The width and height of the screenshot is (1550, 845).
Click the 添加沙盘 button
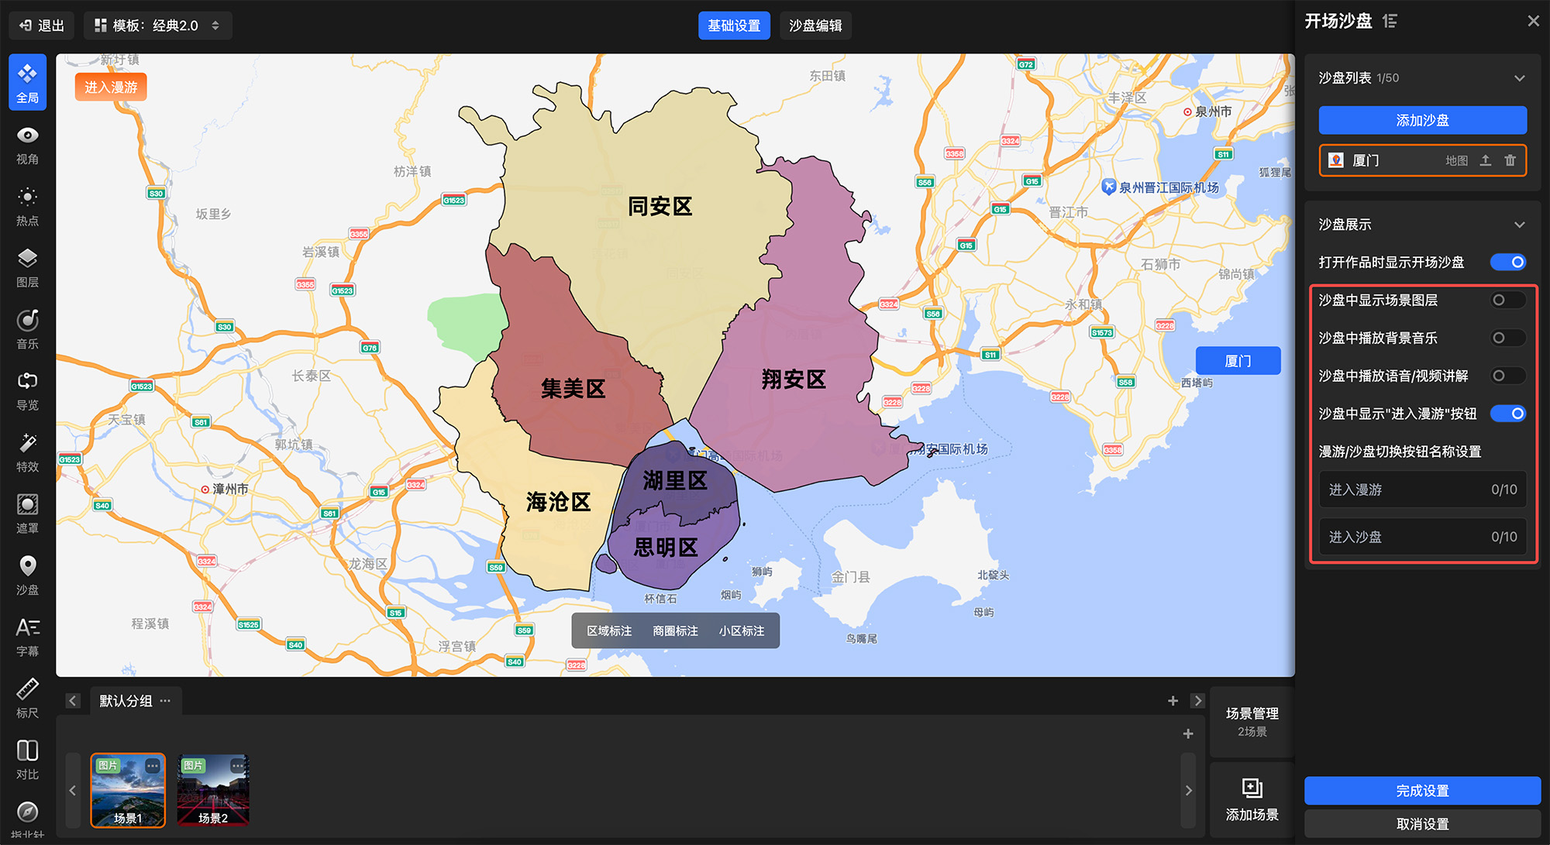(1422, 120)
